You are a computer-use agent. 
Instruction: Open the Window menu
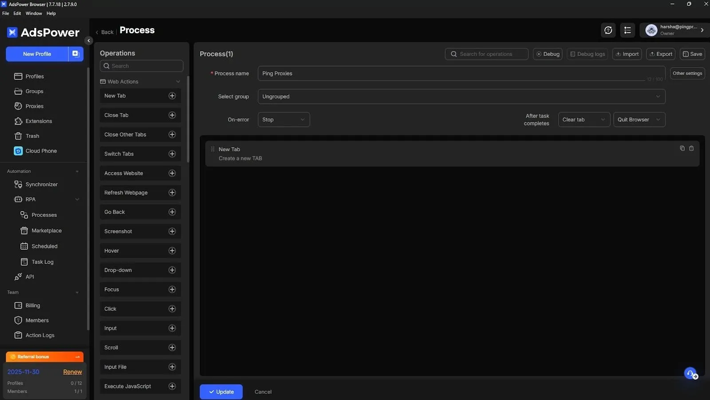click(x=34, y=13)
